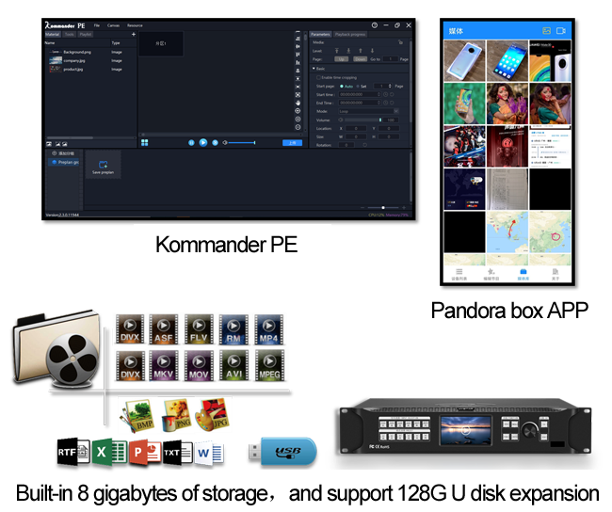Open the Canvas menu
Viewport: 612px width, 512px height.
point(113,25)
